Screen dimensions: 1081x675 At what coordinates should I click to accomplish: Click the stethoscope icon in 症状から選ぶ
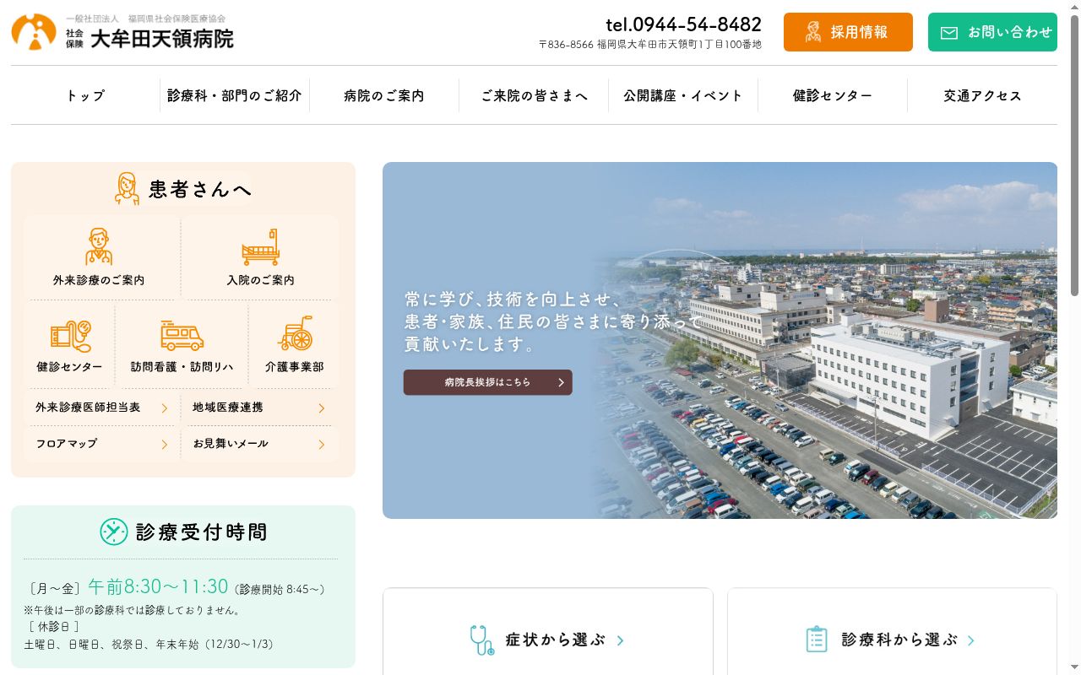click(x=482, y=640)
